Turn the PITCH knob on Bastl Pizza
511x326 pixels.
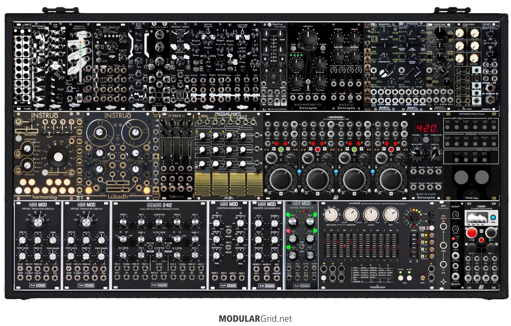coord(412,32)
